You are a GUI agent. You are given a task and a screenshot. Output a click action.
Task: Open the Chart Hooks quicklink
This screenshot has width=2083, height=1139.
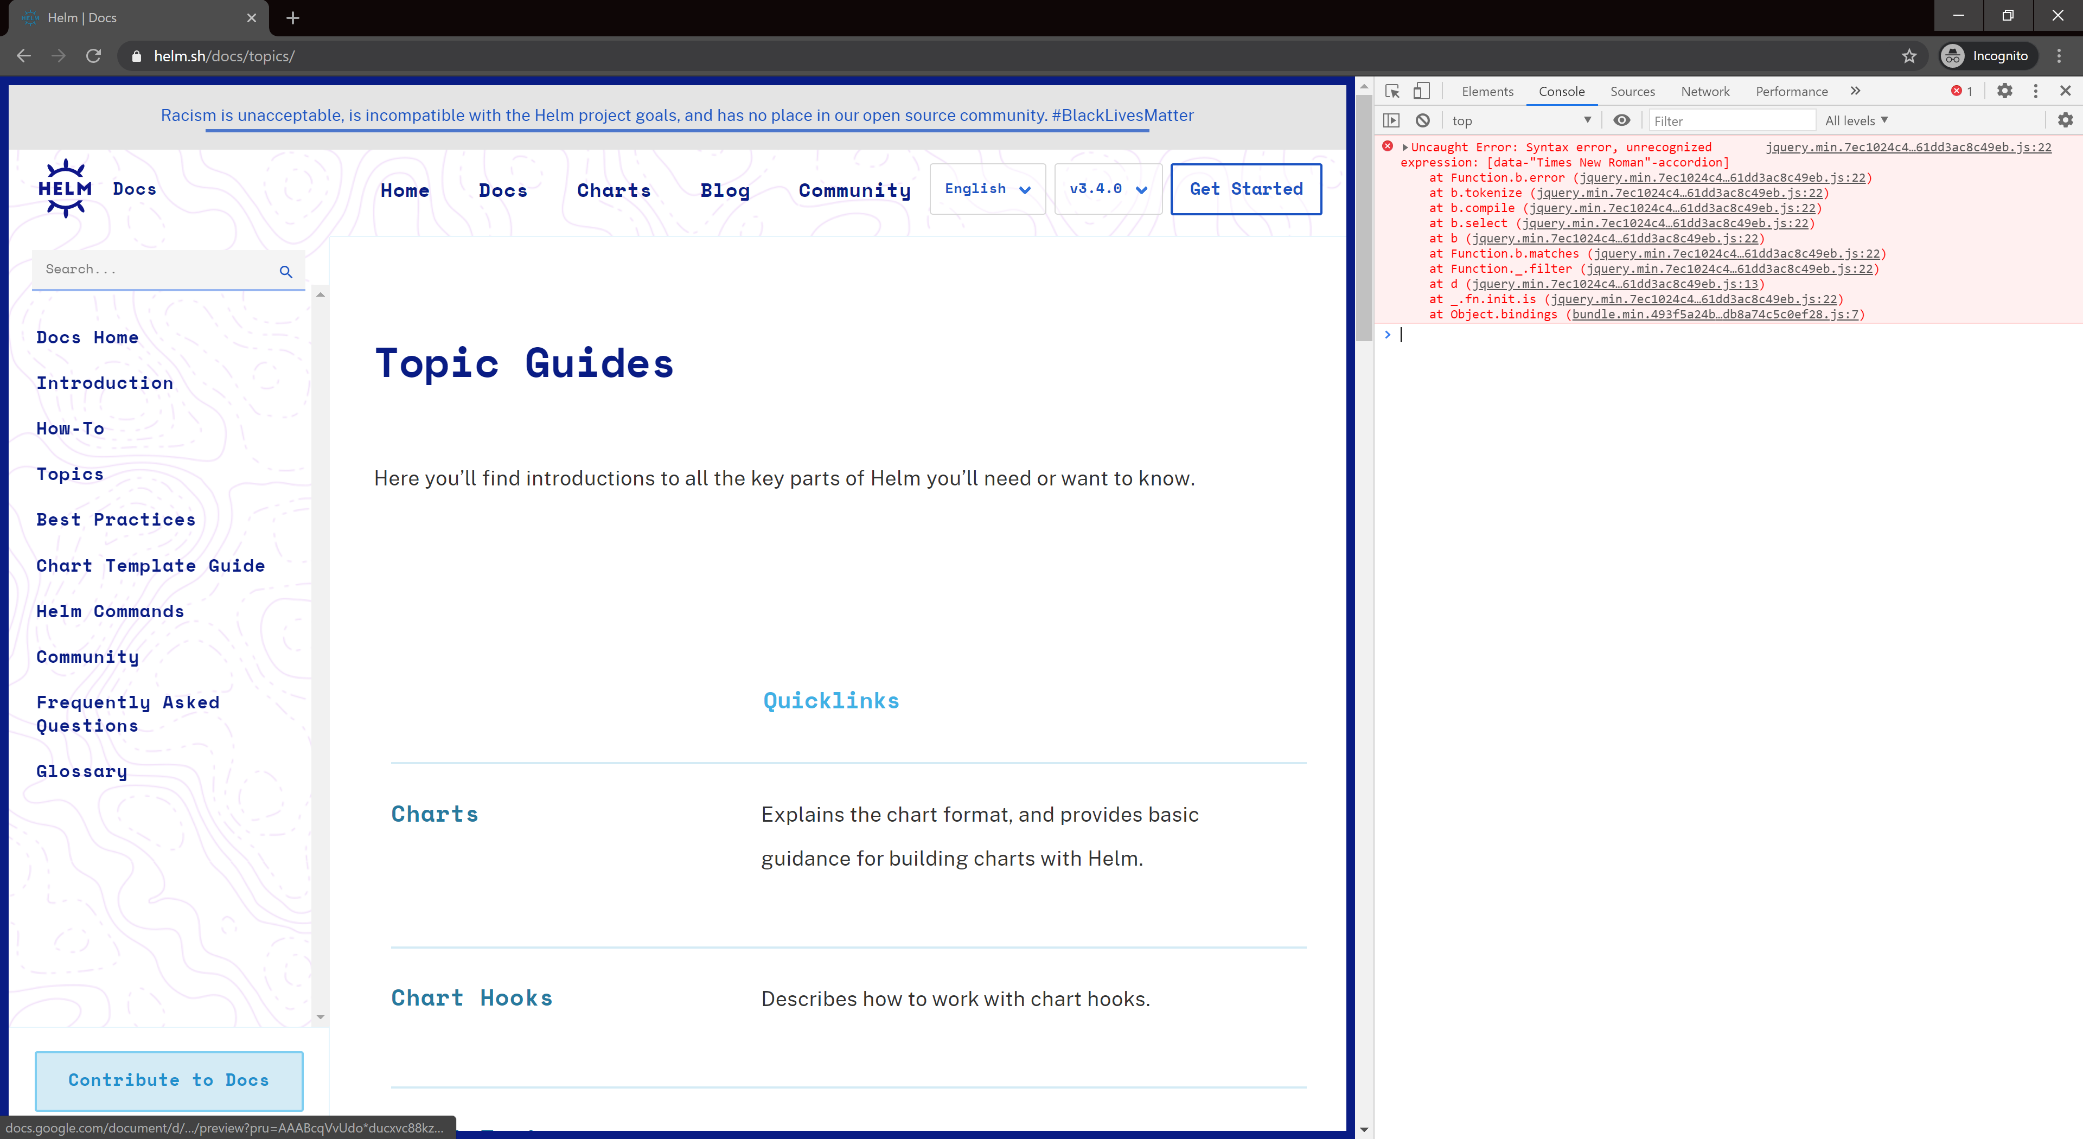(471, 999)
